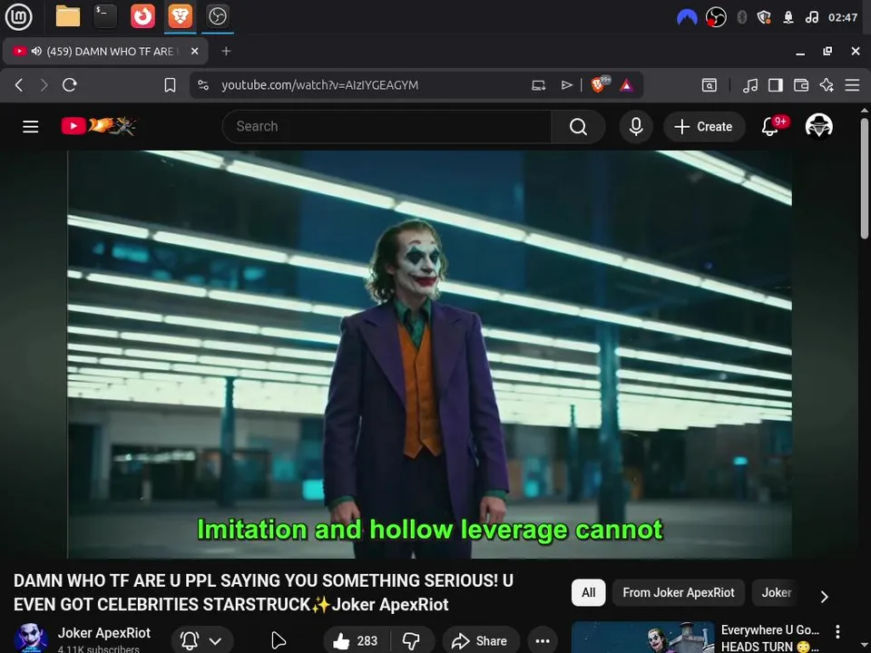The height and width of the screenshot is (653, 871).
Task: Open the notifications bell in the system tray
Action: 788,17
